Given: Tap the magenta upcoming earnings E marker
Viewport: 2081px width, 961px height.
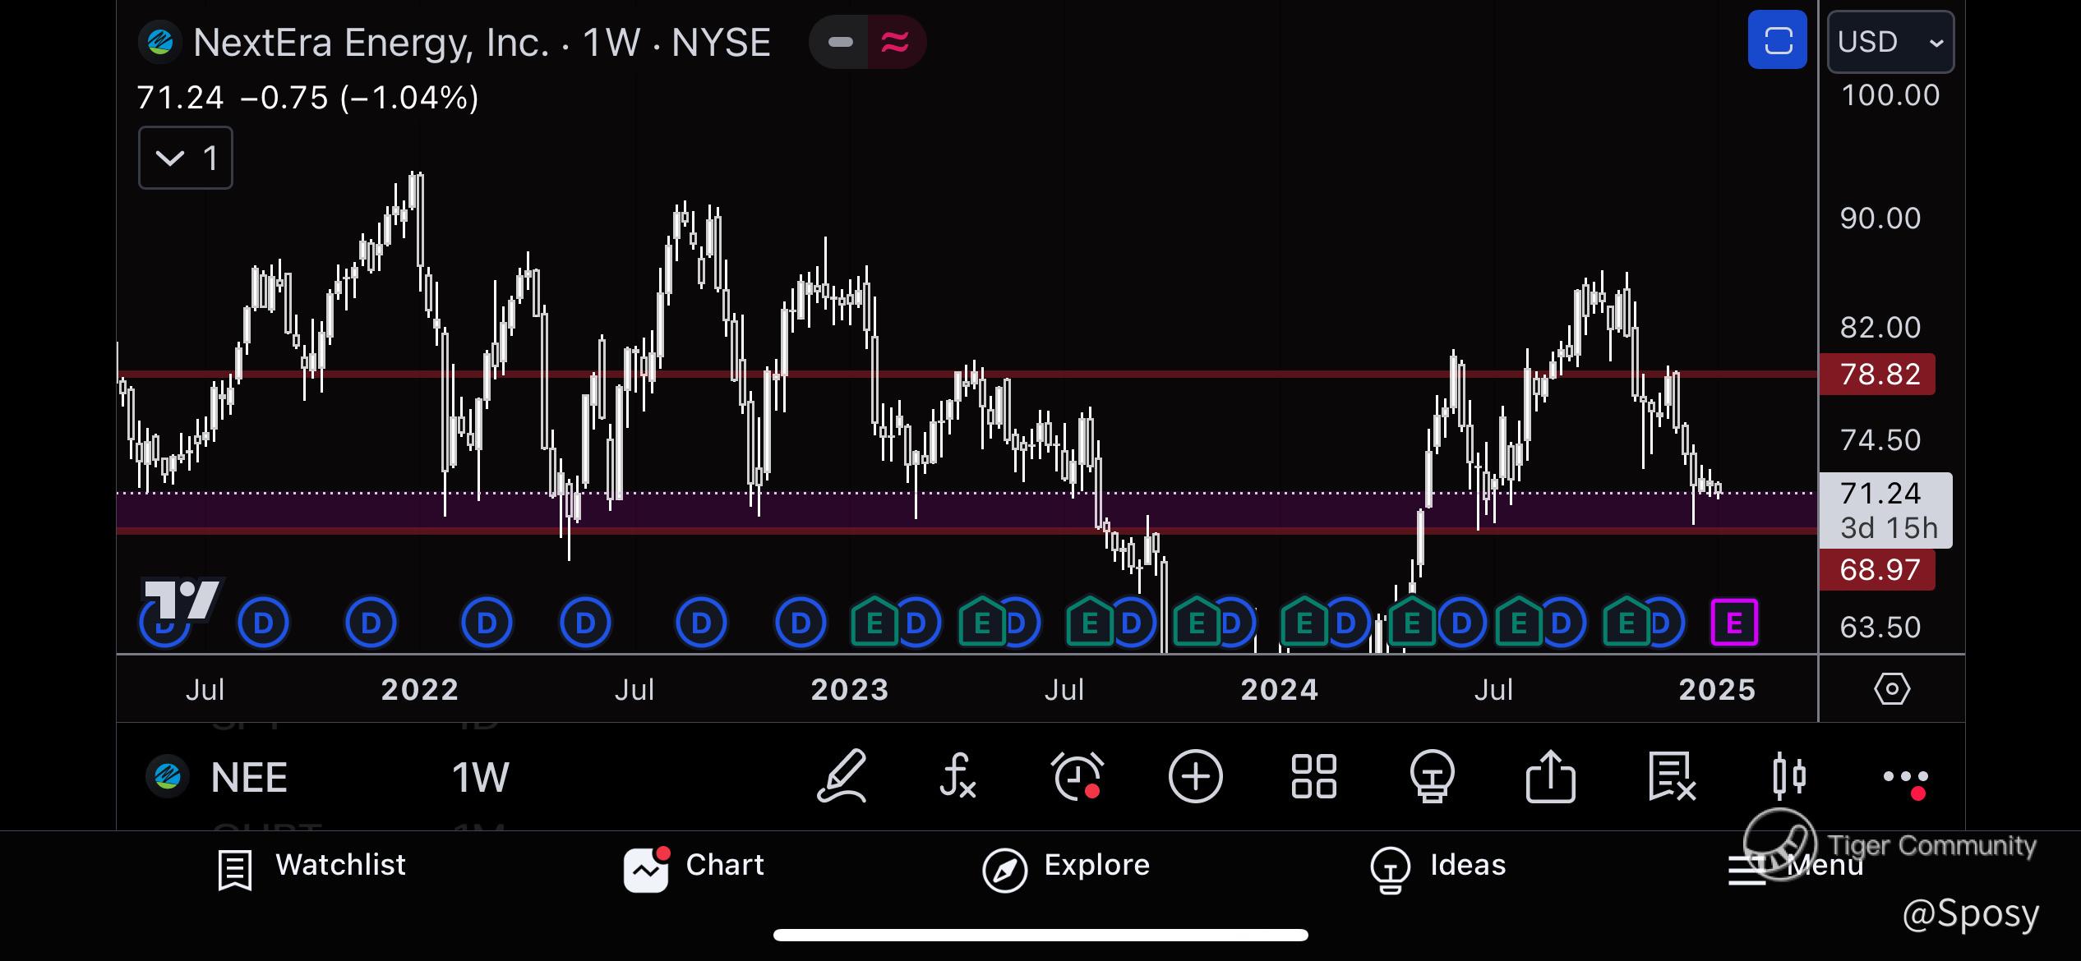Looking at the screenshot, I should (1733, 623).
